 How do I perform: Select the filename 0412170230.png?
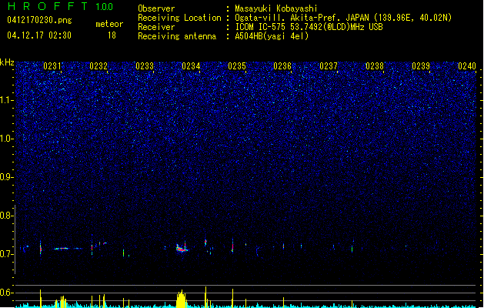coord(39,20)
